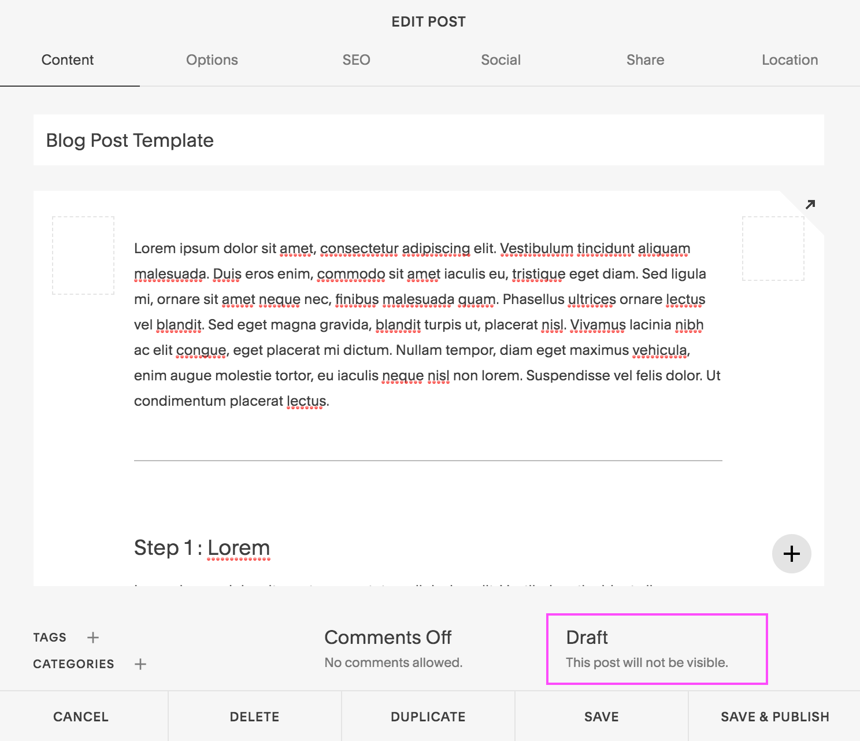860x741 pixels.
Task: Go to the Social tab
Action: point(501,60)
